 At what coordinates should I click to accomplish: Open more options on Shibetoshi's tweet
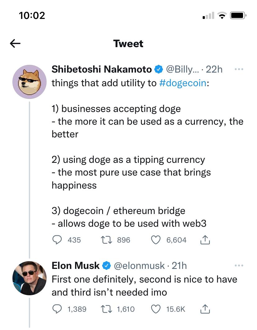coord(239,69)
